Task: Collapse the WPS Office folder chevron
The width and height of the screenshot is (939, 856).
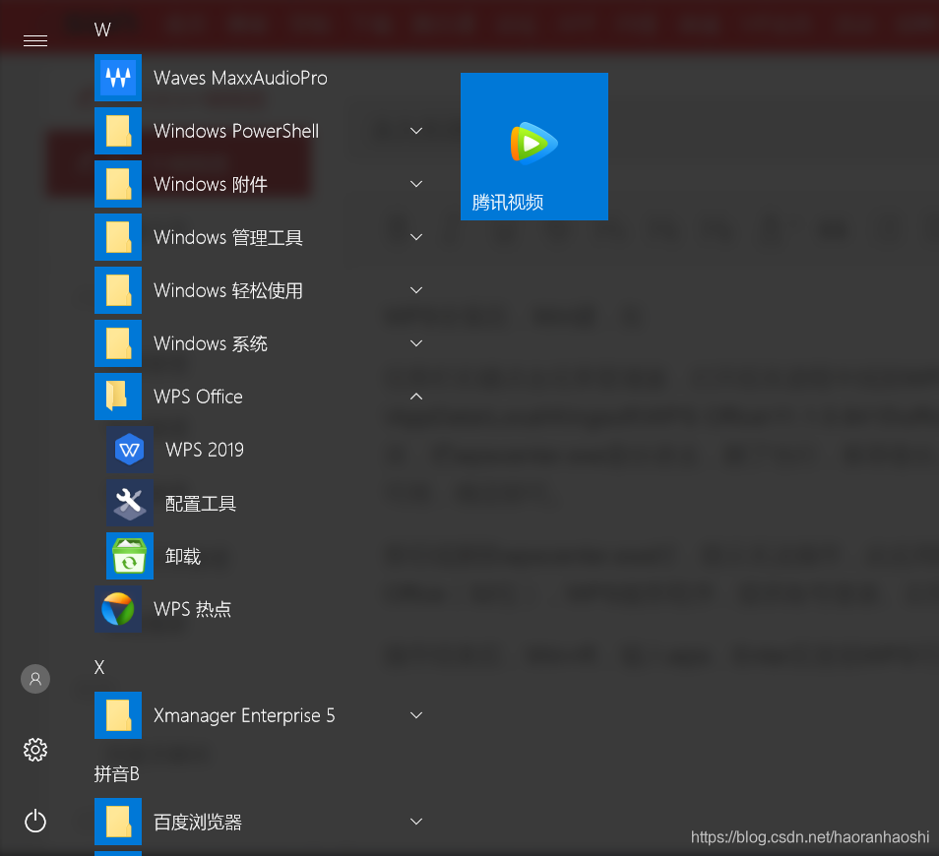Action: (416, 397)
